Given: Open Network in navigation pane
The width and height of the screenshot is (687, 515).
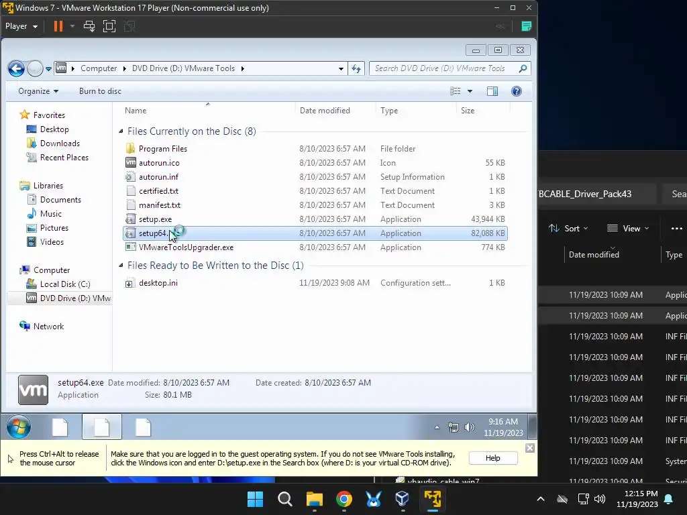Looking at the screenshot, I should [48, 327].
